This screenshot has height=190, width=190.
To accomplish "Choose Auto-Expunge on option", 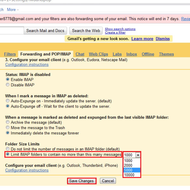I will [x=8, y=101].
